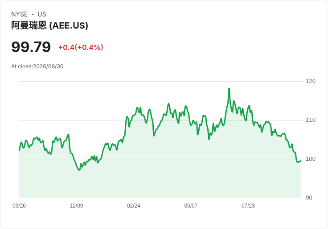Viewport: 328px width, 229px height.
Task: Click the 110 price axis label
Action: 311,120
